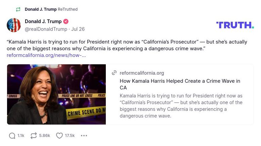Open the three-dot more options menu
The height and width of the screenshot is (146, 261).
84,136
